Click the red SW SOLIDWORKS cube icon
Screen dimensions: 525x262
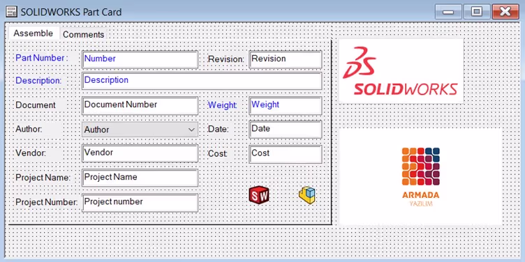click(x=259, y=195)
